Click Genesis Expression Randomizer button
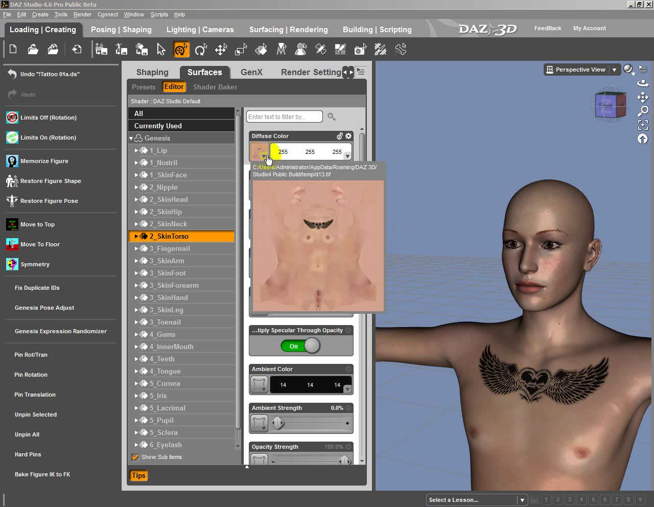This screenshot has width=654, height=507. [61, 331]
